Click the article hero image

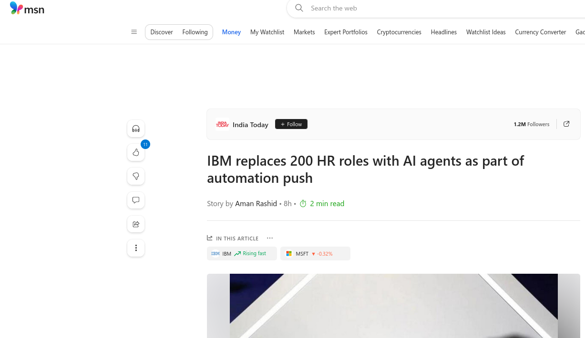393,306
